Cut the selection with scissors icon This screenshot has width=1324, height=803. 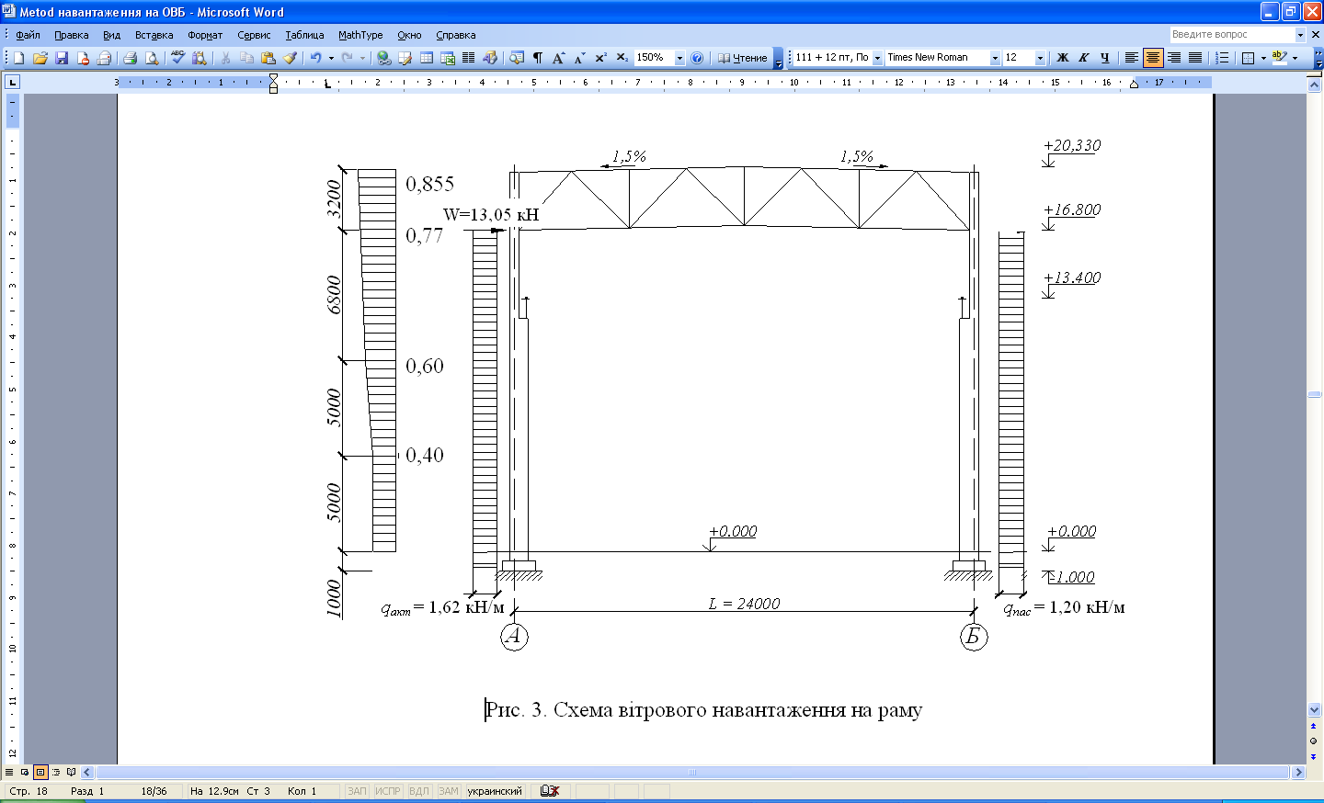tap(225, 58)
